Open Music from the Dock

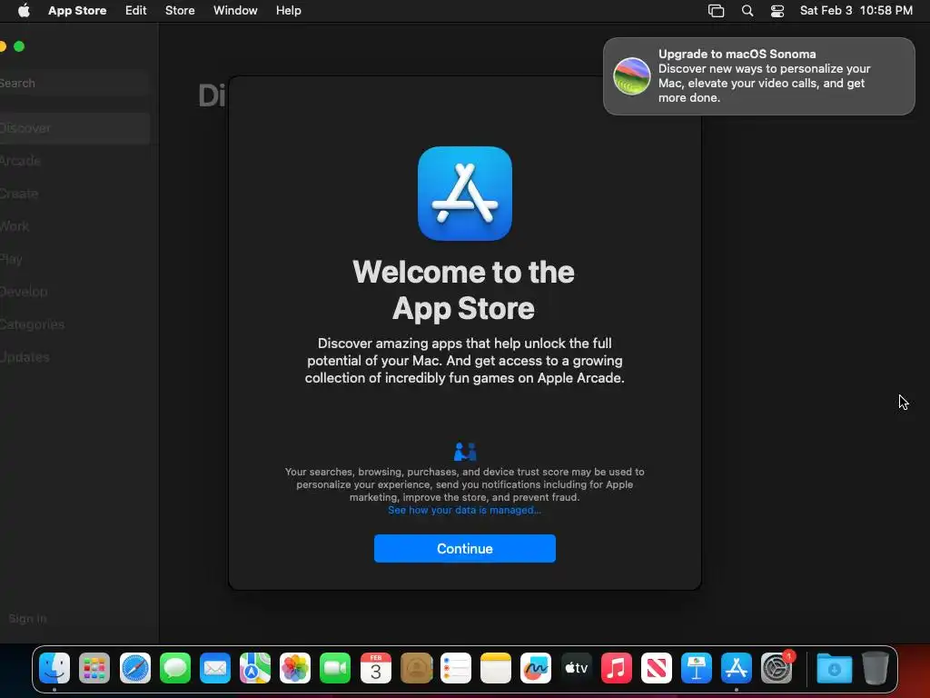click(617, 668)
